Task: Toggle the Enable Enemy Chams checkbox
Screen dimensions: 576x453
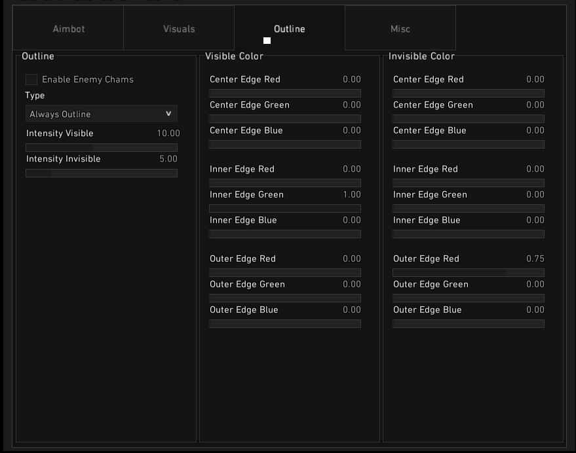Action: [x=31, y=80]
